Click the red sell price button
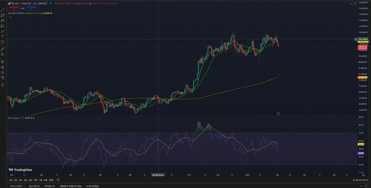 [14, 8]
